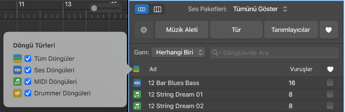Screen dimensions: 345x112
Task: Open the Gam Herhangi Biri popup
Action: tap(179, 53)
